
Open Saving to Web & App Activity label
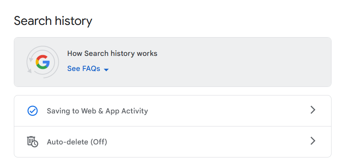pyautogui.click(x=97, y=111)
